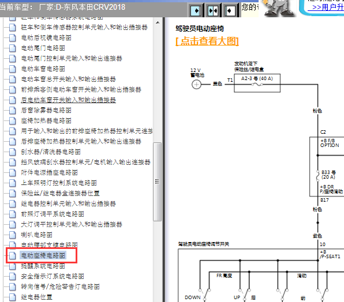This screenshot has height=302, width=344.
Task: Select 后窗除雾器电路图
Action: point(46,110)
